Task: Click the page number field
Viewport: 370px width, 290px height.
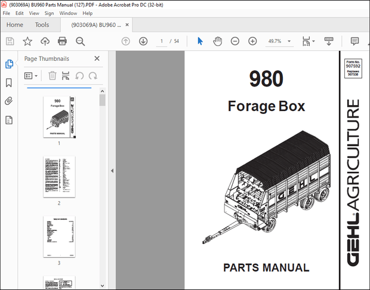Action: 162,41
